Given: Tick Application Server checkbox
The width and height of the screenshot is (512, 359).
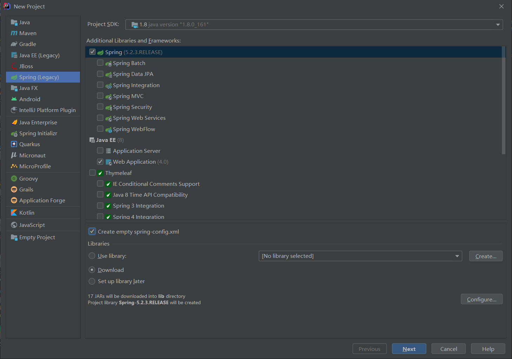Looking at the screenshot, I should pyautogui.click(x=100, y=150).
